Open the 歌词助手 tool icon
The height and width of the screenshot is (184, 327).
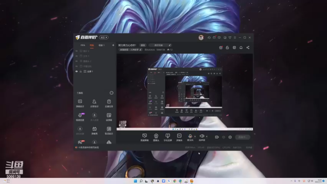tap(109, 130)
